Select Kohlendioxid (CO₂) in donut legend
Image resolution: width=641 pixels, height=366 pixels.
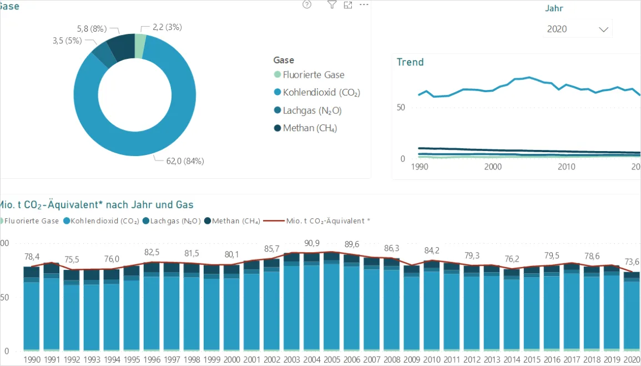point(317,92)
